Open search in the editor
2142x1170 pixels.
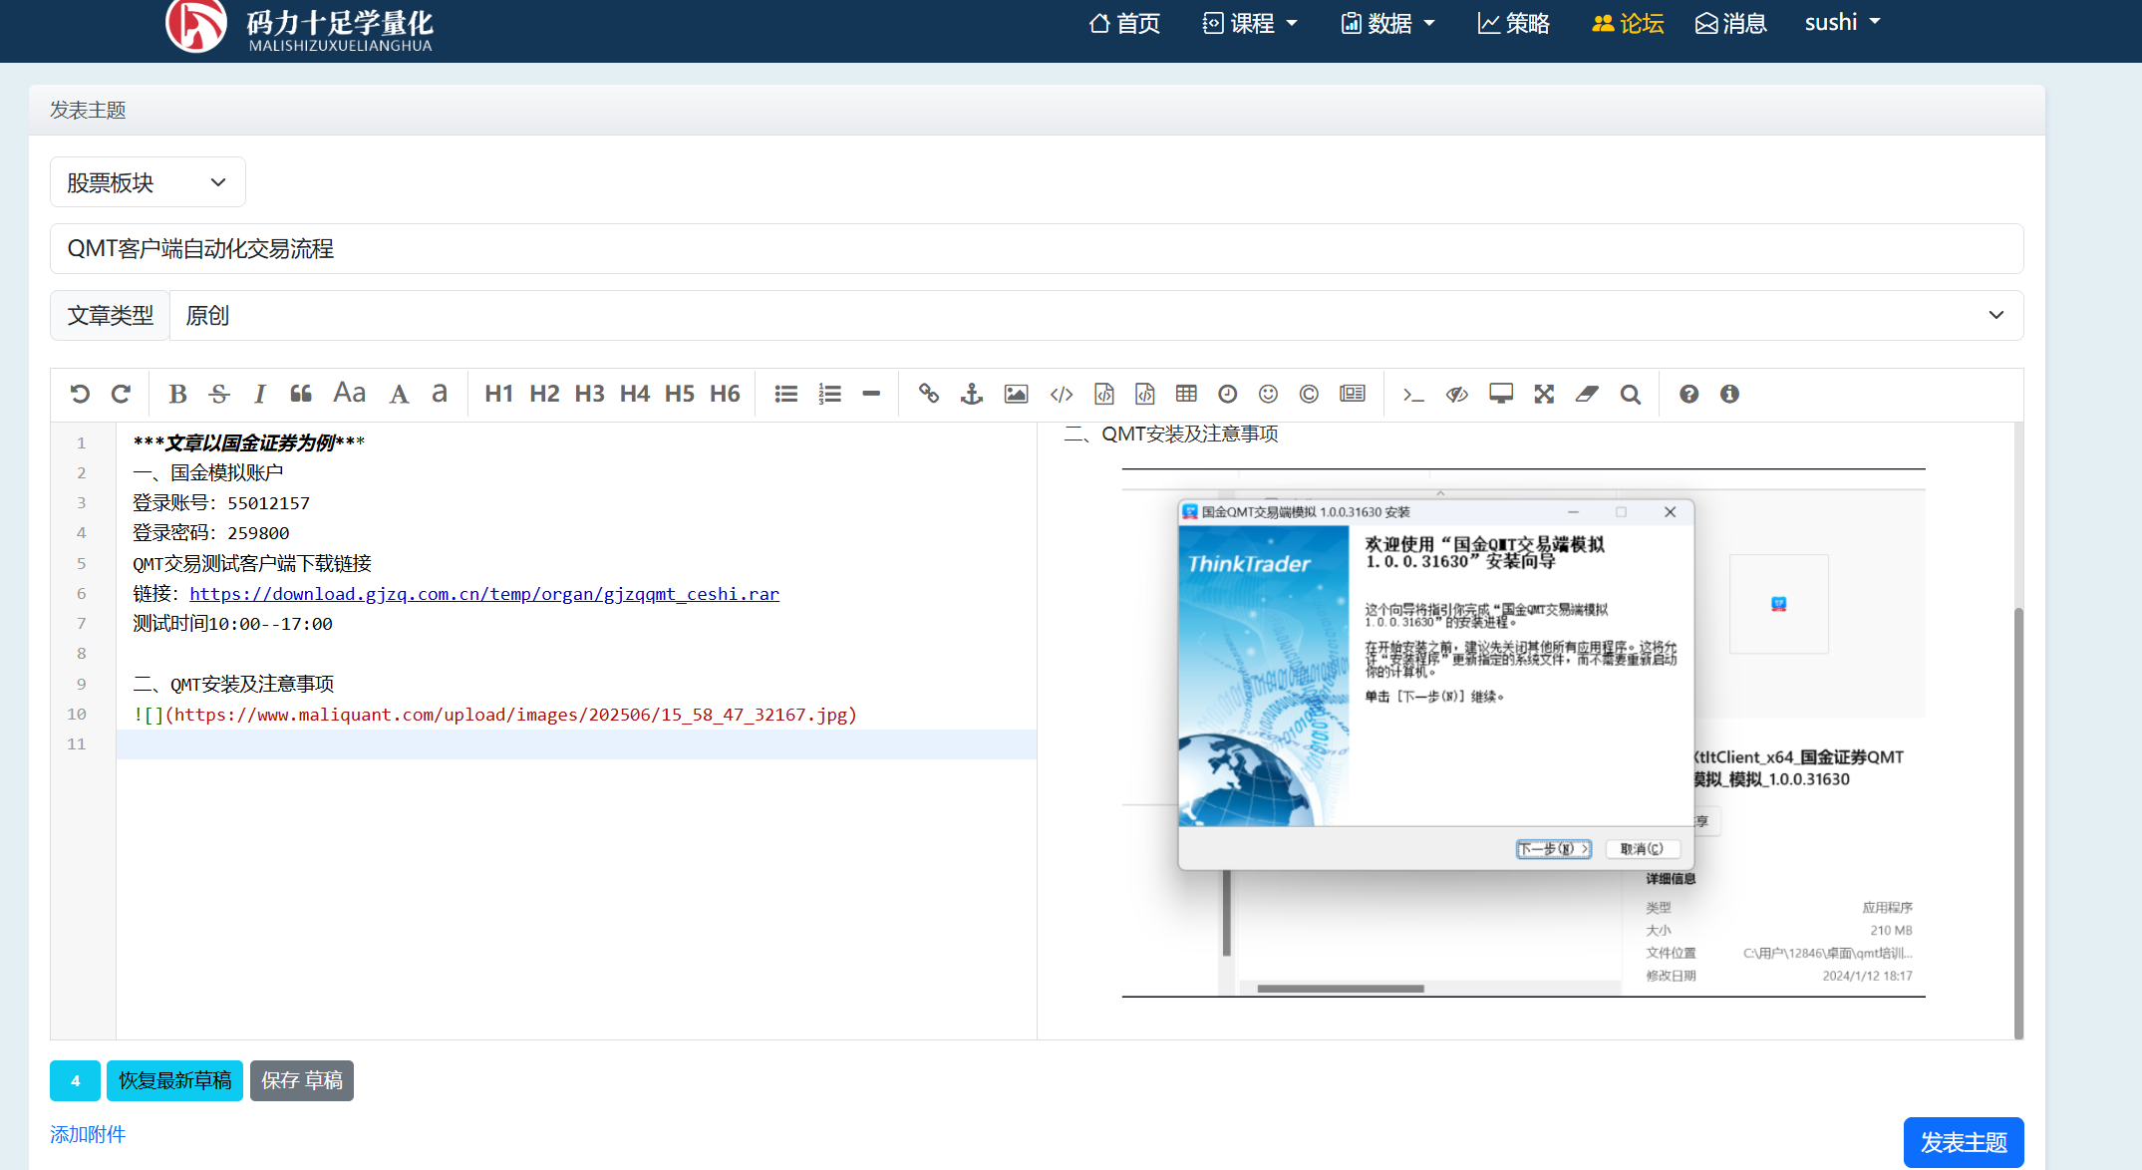[1630, 394]
